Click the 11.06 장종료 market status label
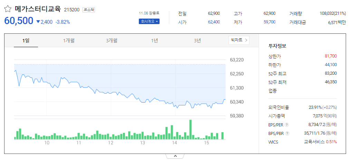This screenshot has height=167, width=354. (x=149, y=13)
